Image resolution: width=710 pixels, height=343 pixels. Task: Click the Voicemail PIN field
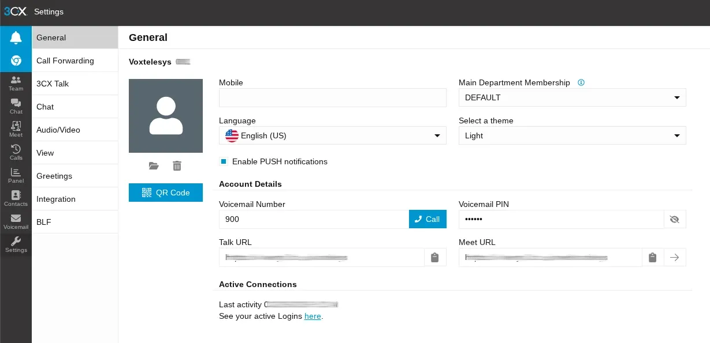pos(561,219)
